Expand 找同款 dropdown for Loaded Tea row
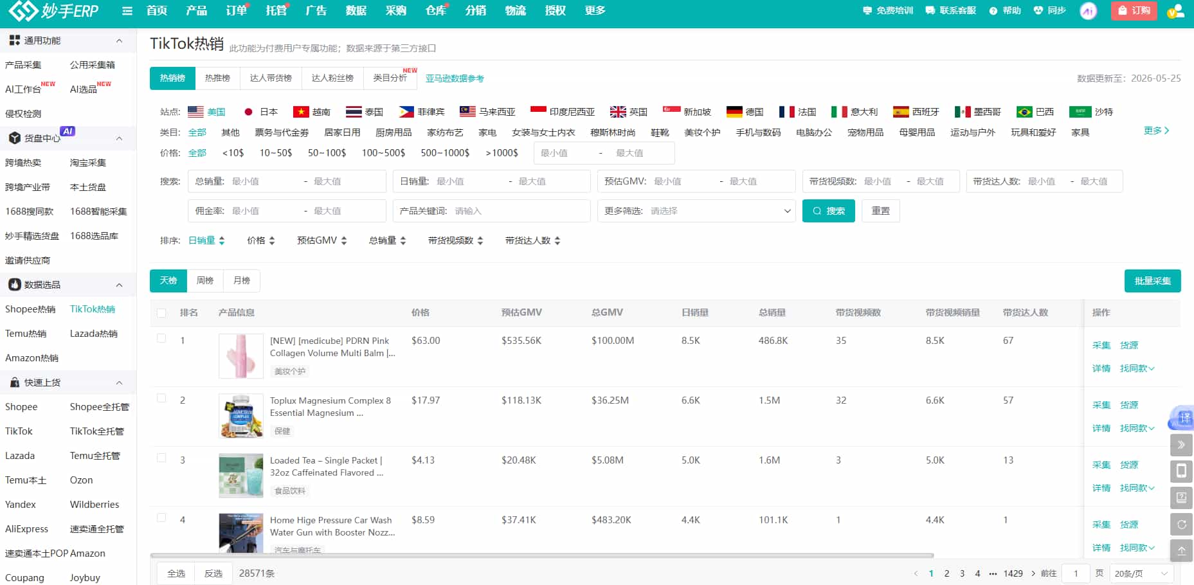1194x585 pixels. 1137,488
